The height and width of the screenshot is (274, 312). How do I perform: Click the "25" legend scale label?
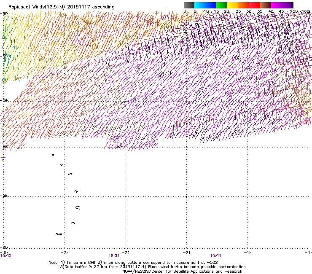(238, 11)
